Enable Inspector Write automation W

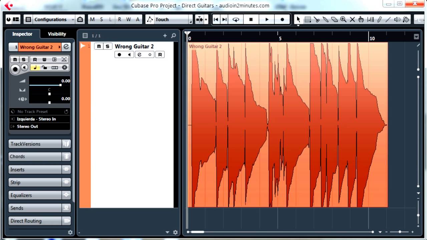coord(44,59)
